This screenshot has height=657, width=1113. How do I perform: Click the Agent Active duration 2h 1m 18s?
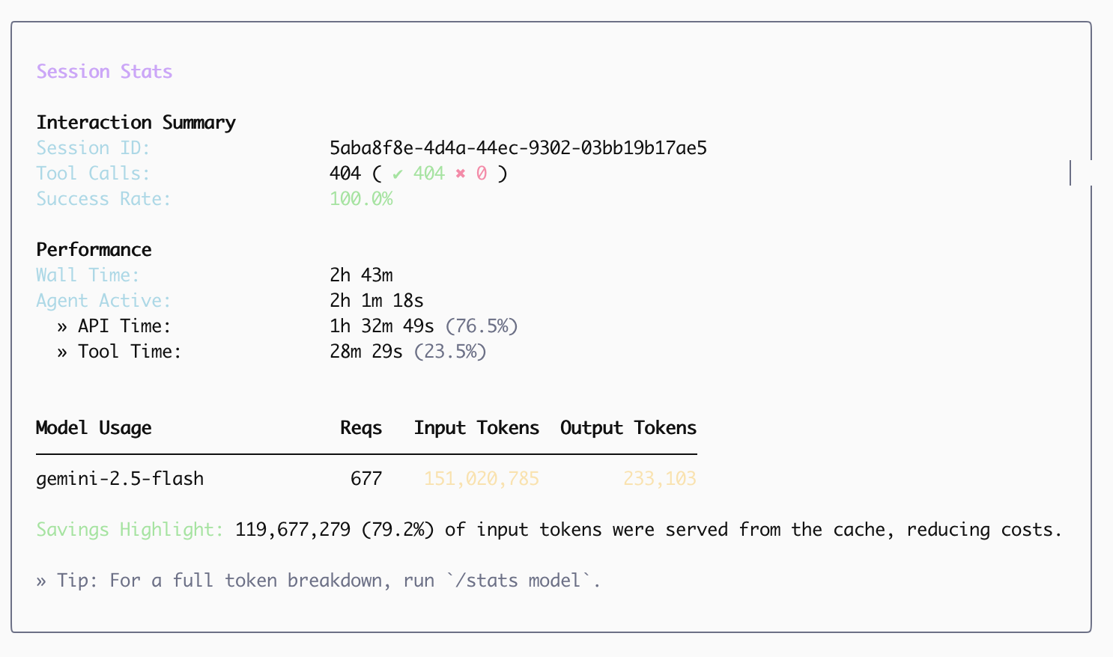click(x=376, y=301)
